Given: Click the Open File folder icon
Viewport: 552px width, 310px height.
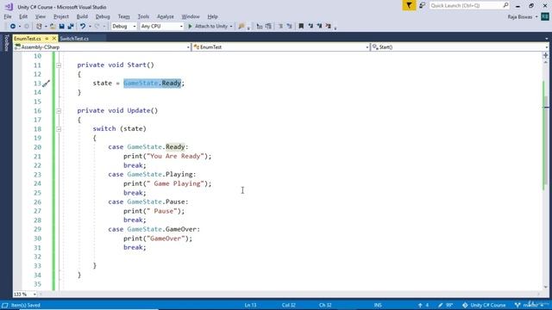Looking at the screenshot, I should click(x=53, y=27).
